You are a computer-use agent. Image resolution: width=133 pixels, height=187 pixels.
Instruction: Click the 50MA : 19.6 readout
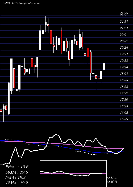coord(17,172)
